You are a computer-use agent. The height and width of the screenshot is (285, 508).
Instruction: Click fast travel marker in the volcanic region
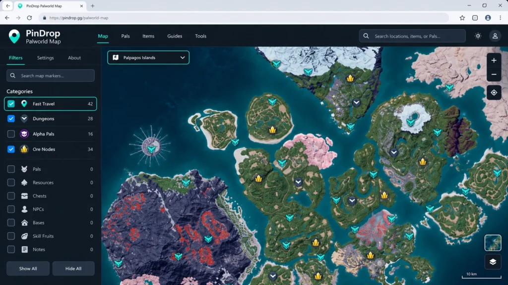tap(208, 239)
